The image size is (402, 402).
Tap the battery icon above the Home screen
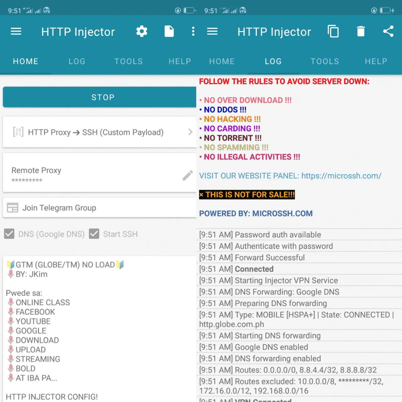point(189,10)
